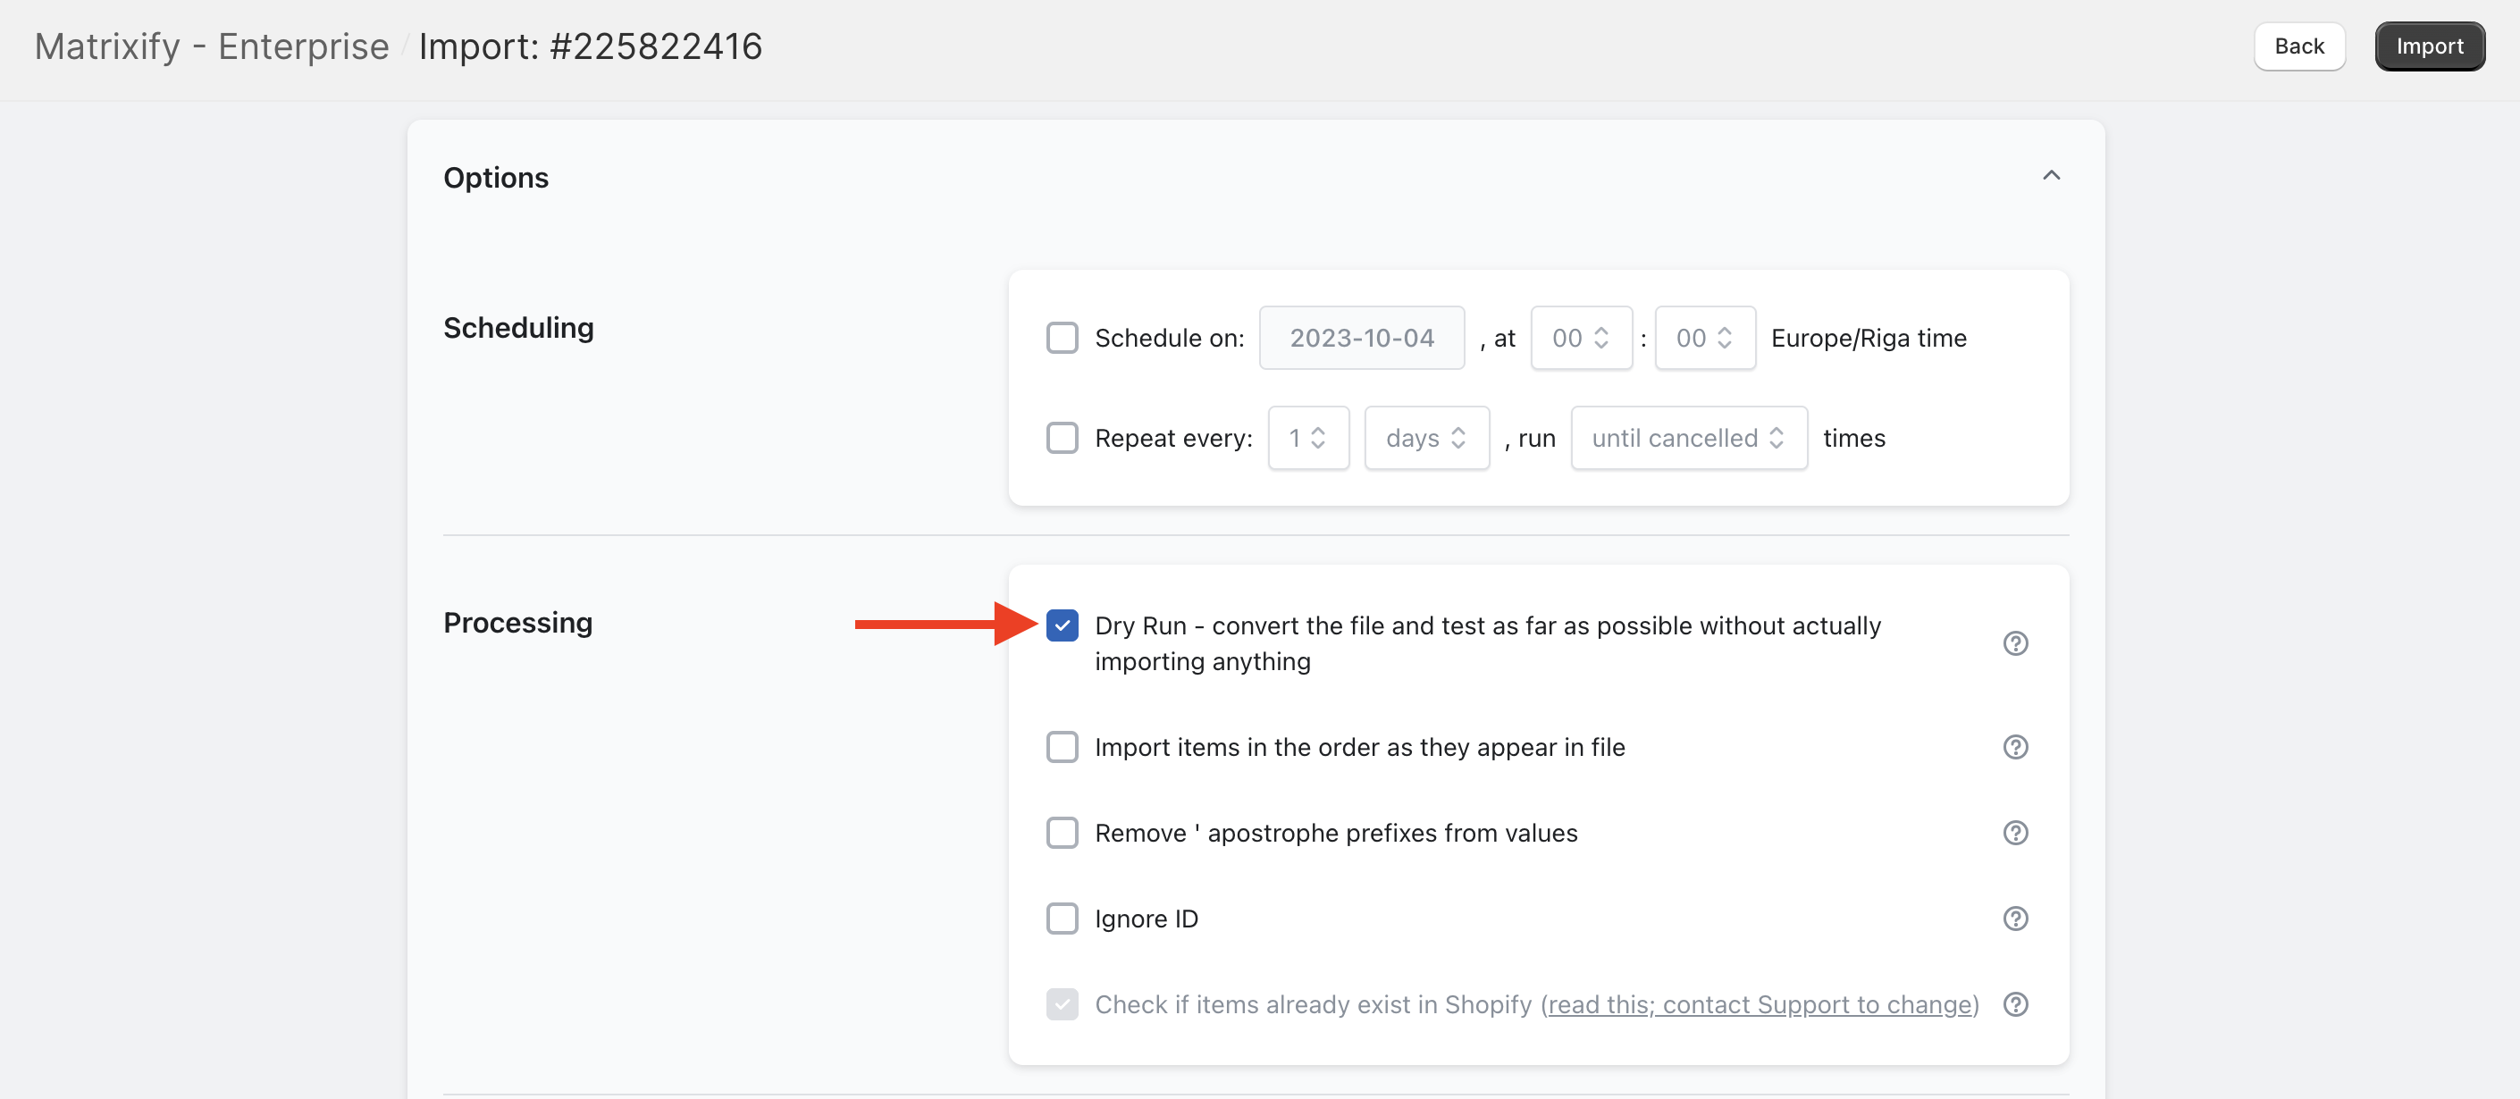Click the help icon next to Dry Run option
The width and height of the screenshot is (2520, 1099).
tap(2015, 643)
